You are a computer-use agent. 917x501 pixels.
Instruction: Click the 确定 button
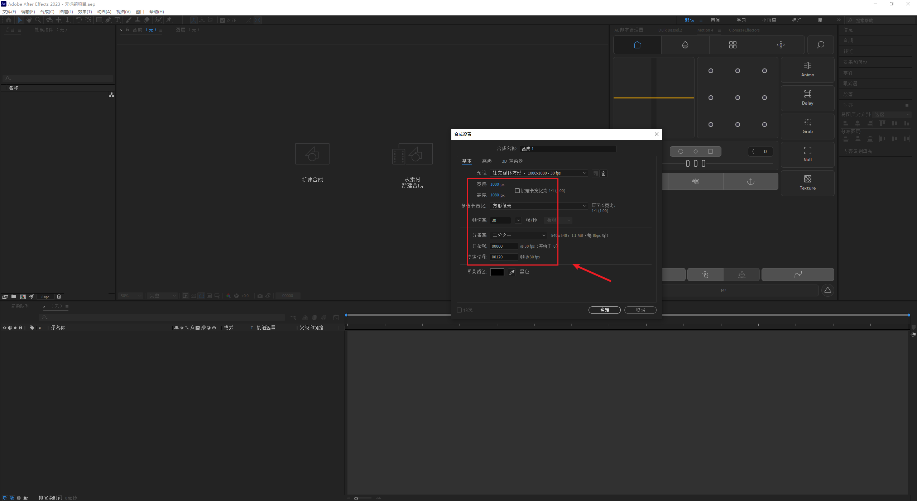604,310
